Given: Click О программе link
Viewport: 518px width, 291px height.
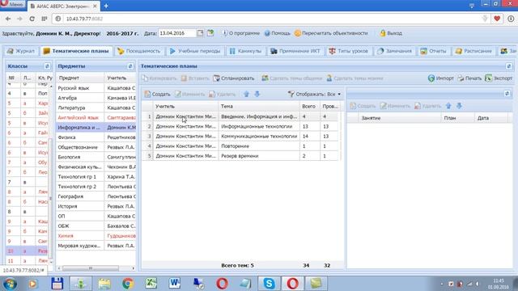Looking at the screenshot, I should click(241, 33).
